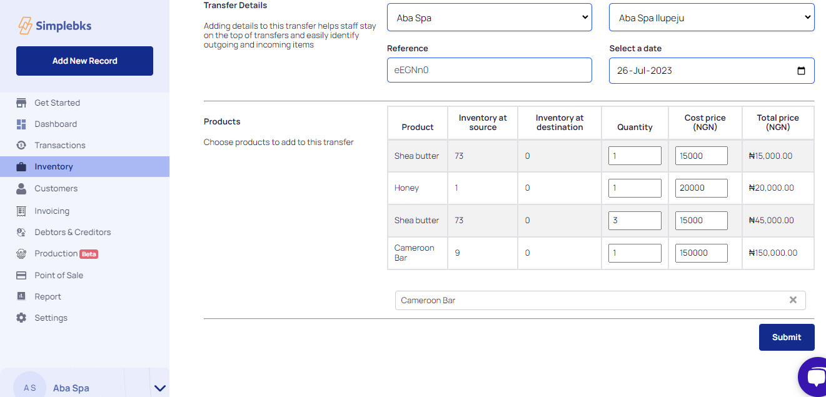Click the Invoicing receipt icon
This screenshot has height=397, width=826.
pyautogui.click(x=21, y=211)
